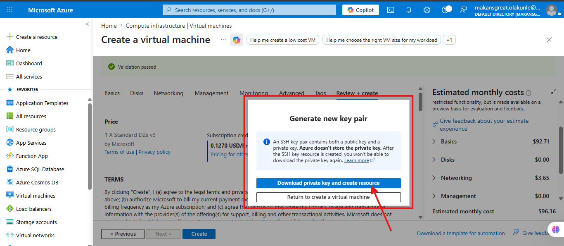Open the Learn more link in dialog
The image size is (564, 246).
tap(359, 160)
